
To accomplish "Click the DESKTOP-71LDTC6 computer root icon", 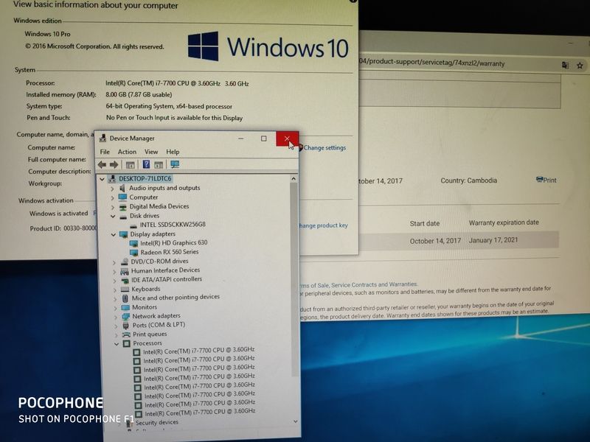I will tap(112, 178).
